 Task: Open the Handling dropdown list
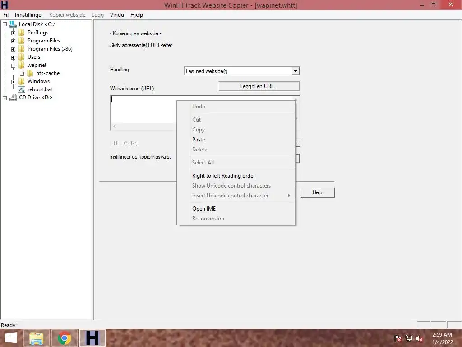coord(295,71)
